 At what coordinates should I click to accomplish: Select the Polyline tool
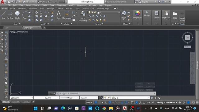coord(10,15)
